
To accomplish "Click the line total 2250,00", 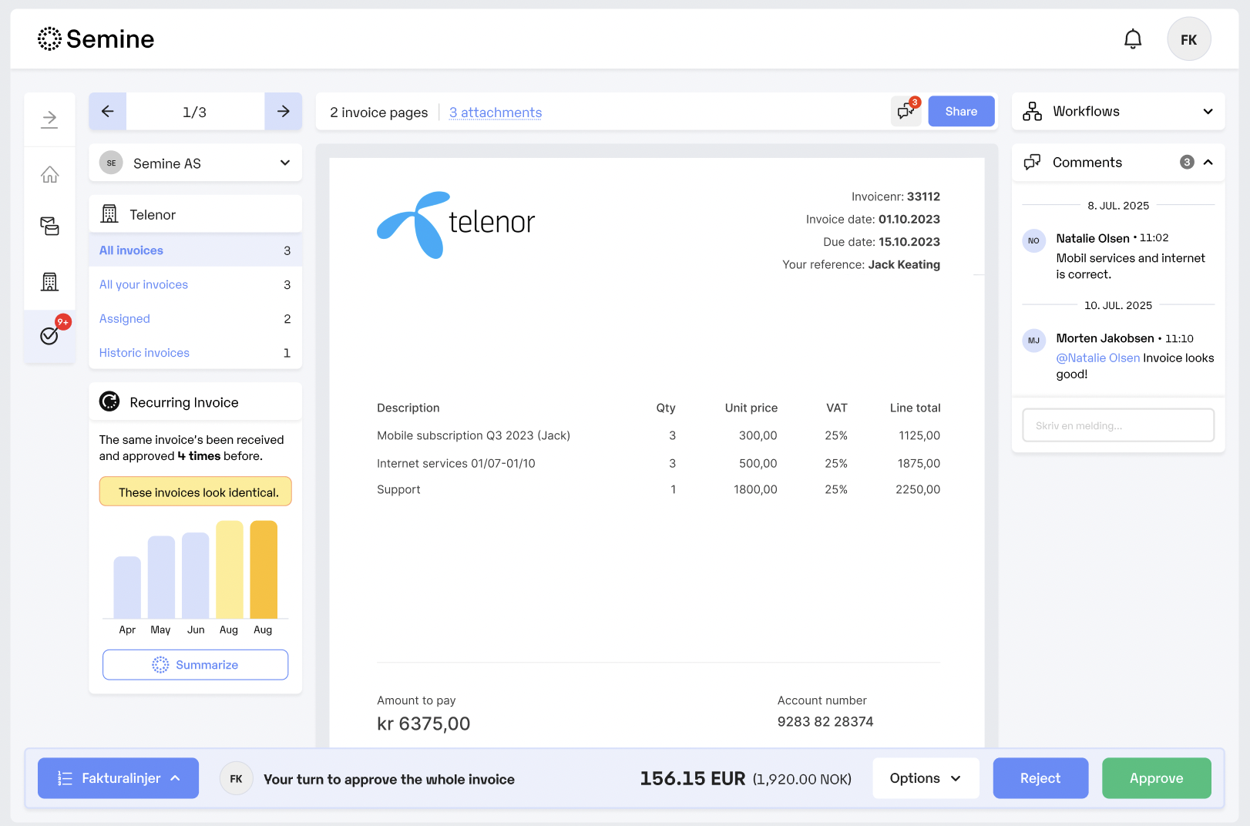I will (x=918, y=489).
